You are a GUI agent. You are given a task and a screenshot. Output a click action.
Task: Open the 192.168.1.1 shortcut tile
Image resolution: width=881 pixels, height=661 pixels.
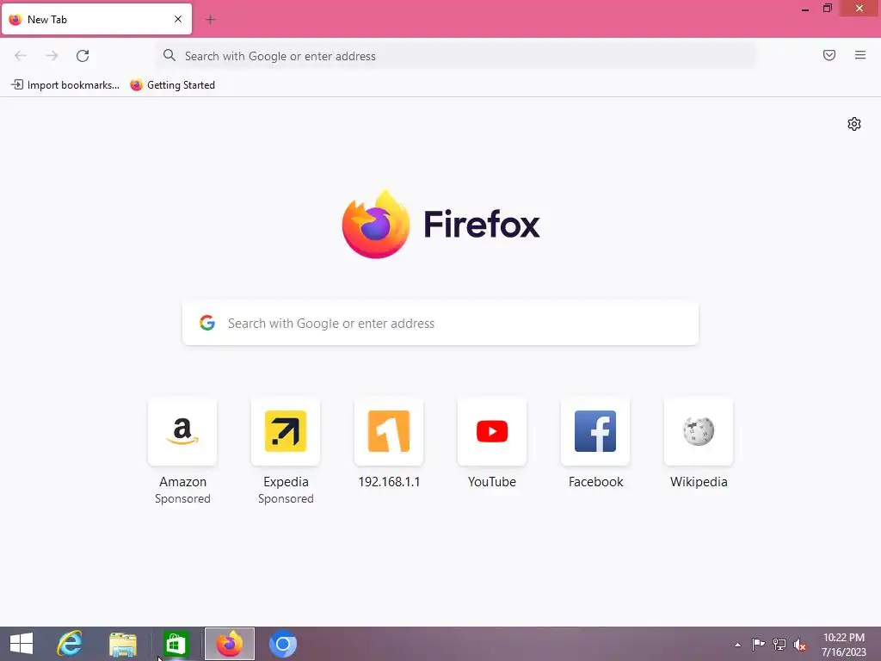tap(389, 432)
